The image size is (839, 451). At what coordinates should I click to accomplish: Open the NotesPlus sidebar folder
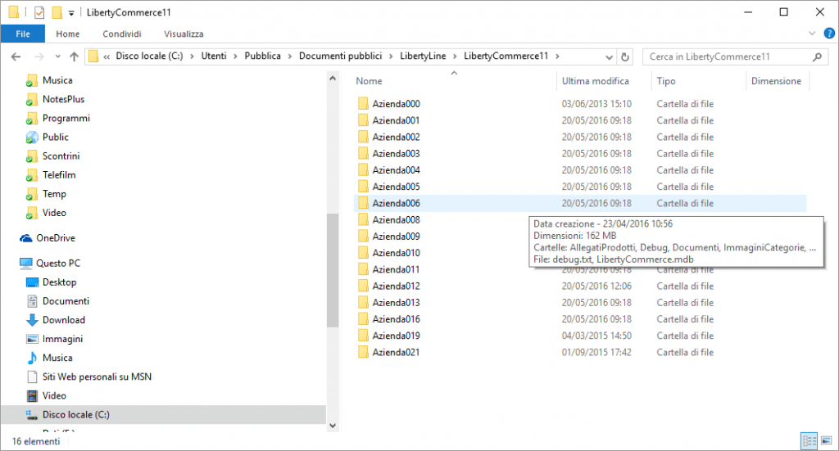click(63, 99)
